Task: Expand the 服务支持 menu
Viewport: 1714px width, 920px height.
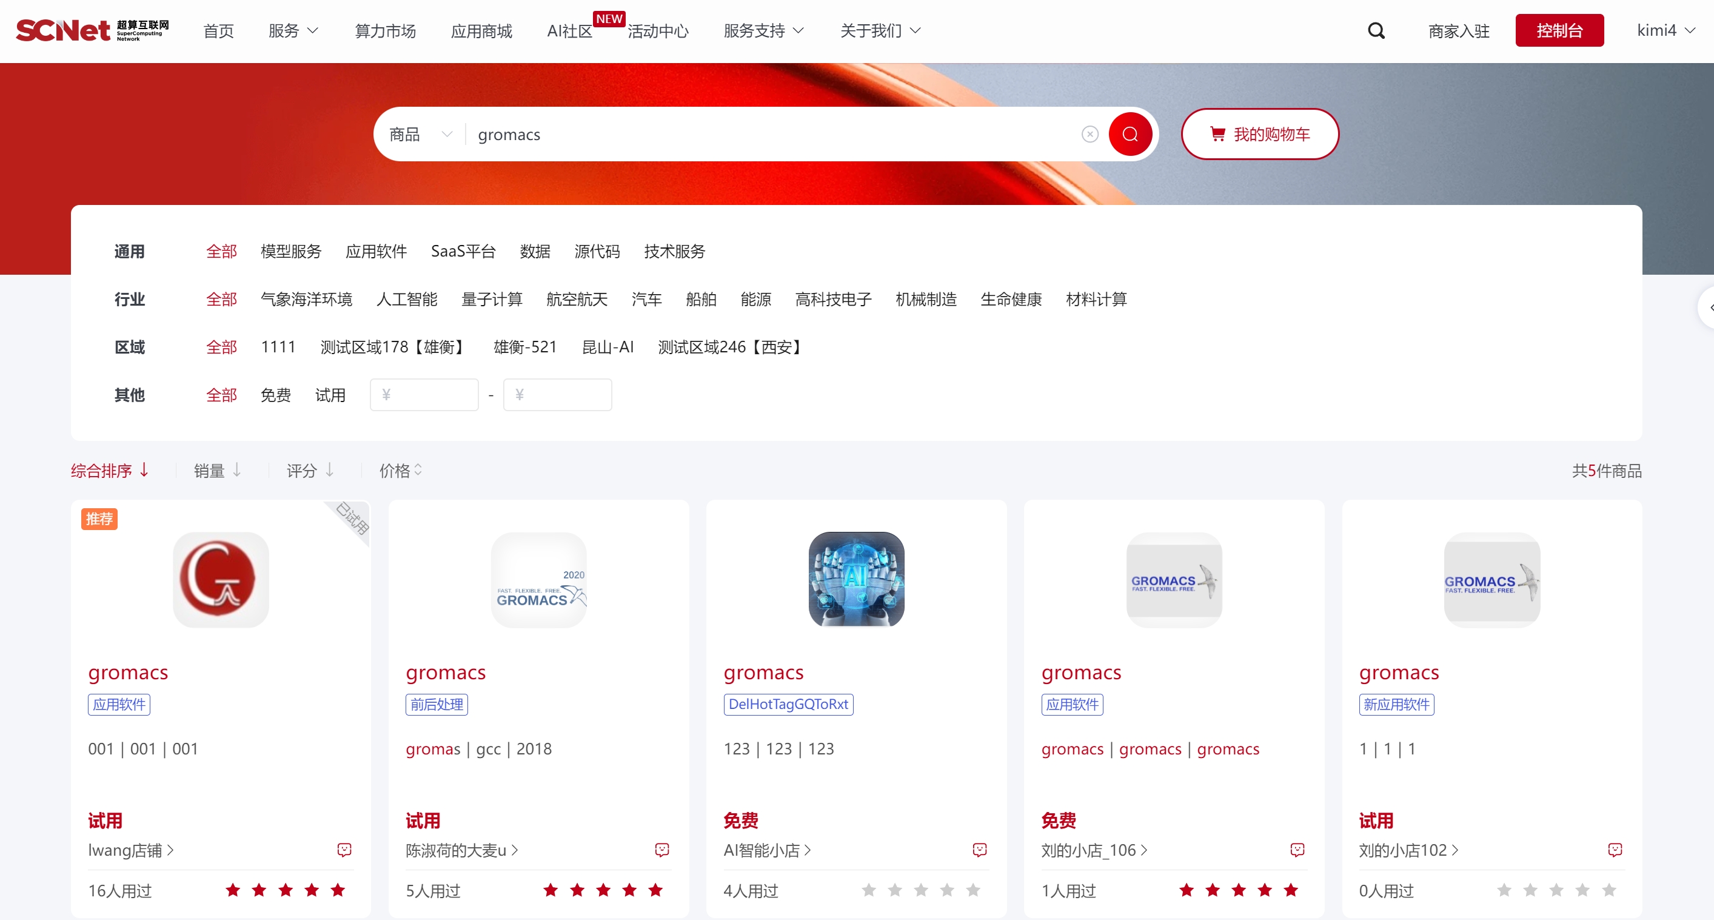Action: click(763, 30)
